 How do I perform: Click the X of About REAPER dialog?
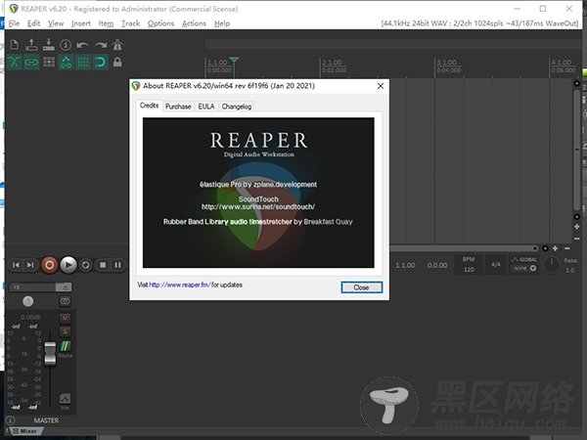coord(381,86)
